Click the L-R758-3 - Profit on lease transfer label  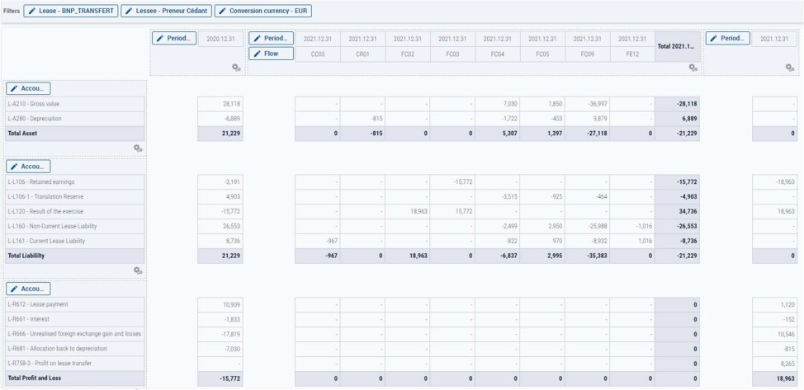click(x=75, y=364)
